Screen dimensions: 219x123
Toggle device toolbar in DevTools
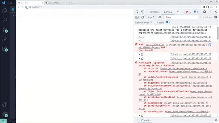point(142,12)
